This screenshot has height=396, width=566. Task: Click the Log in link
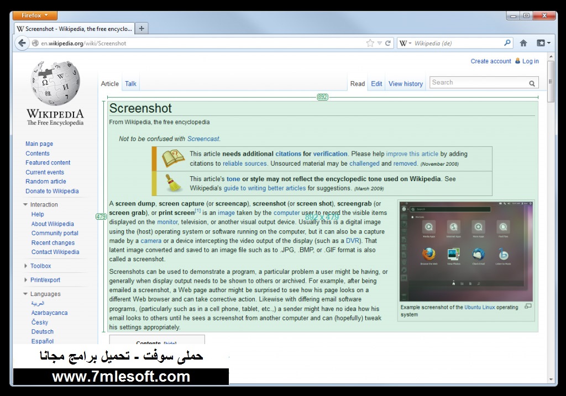(530, 61)
